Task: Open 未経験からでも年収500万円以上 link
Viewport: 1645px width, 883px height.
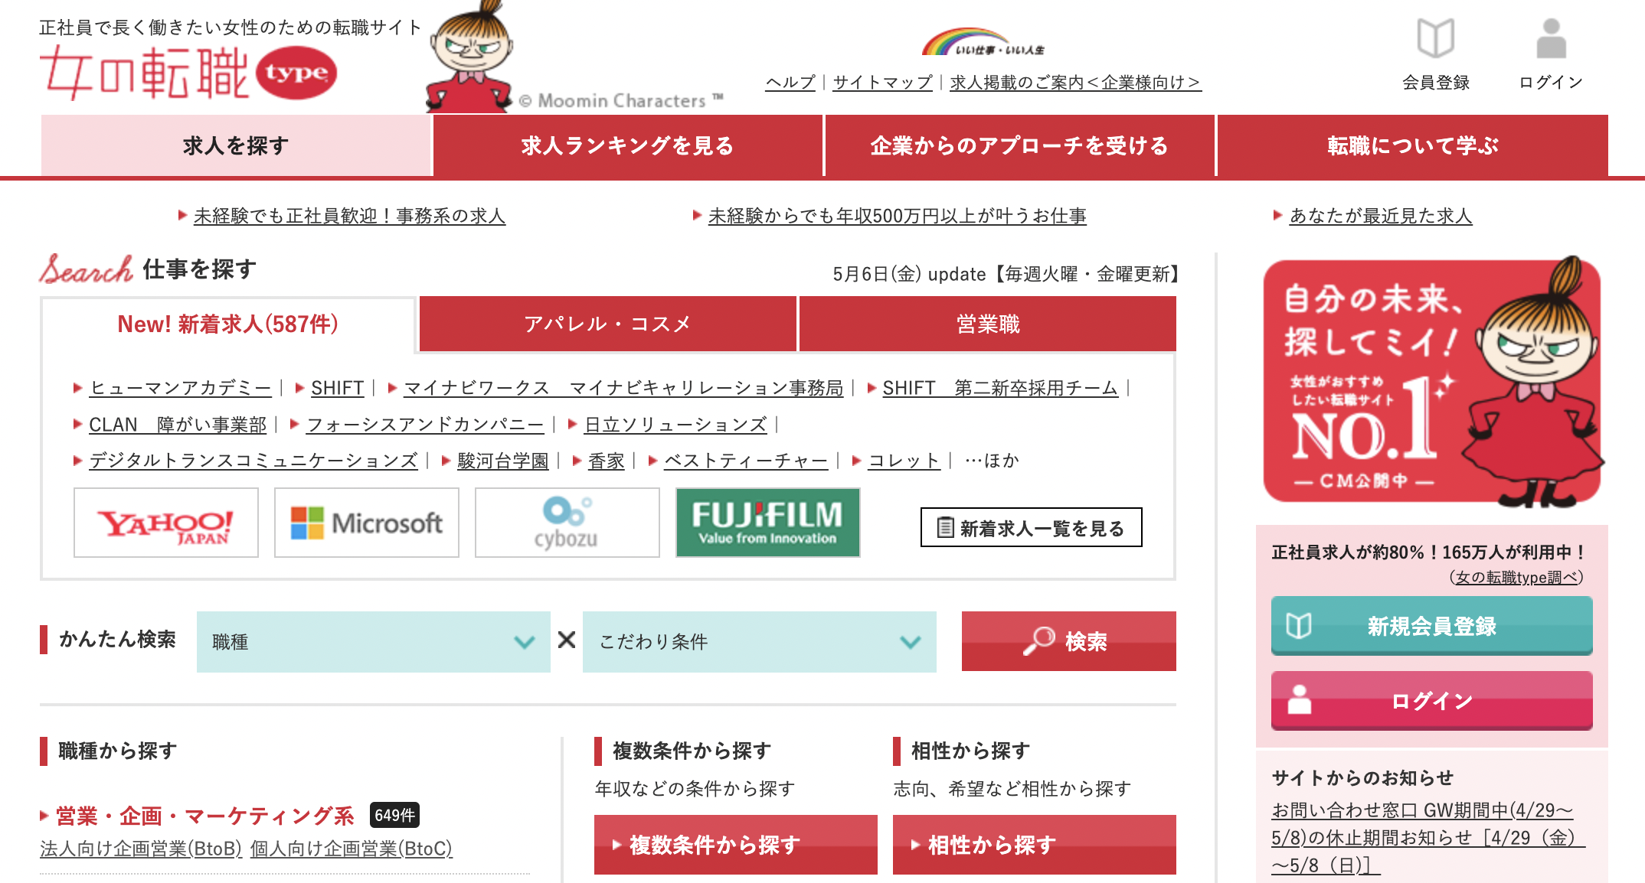Action: click(897, 216)
